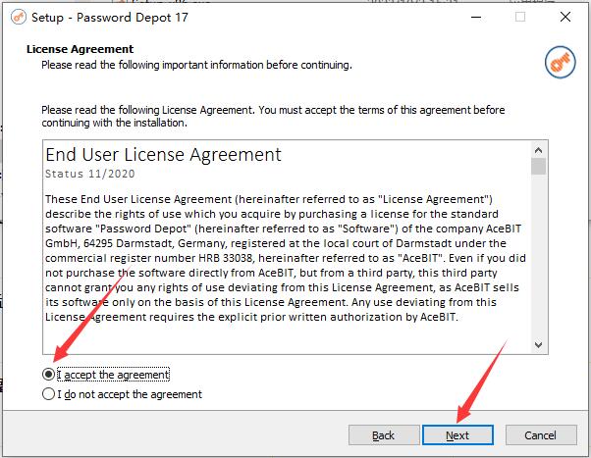Click the empty scrollbar track below the thumb
Viewport: 591px width, 458px height.
click(538, 255)
